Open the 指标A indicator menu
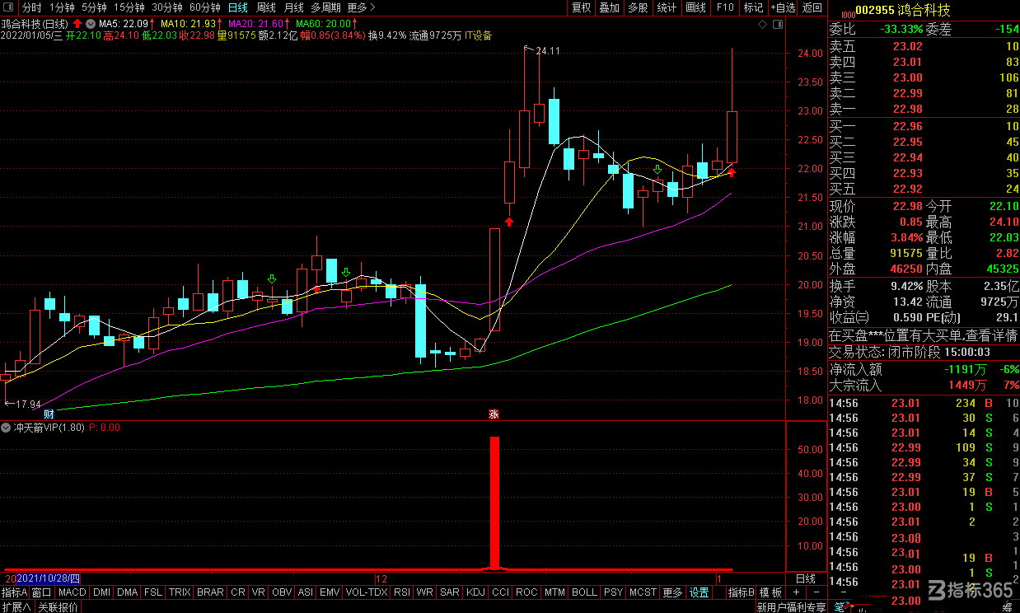This screenshot has height=613, width=1020. (15, 592)
